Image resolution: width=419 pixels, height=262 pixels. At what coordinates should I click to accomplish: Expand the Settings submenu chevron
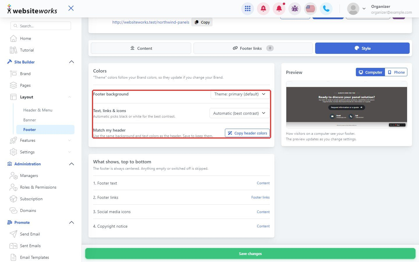(70, 152)
